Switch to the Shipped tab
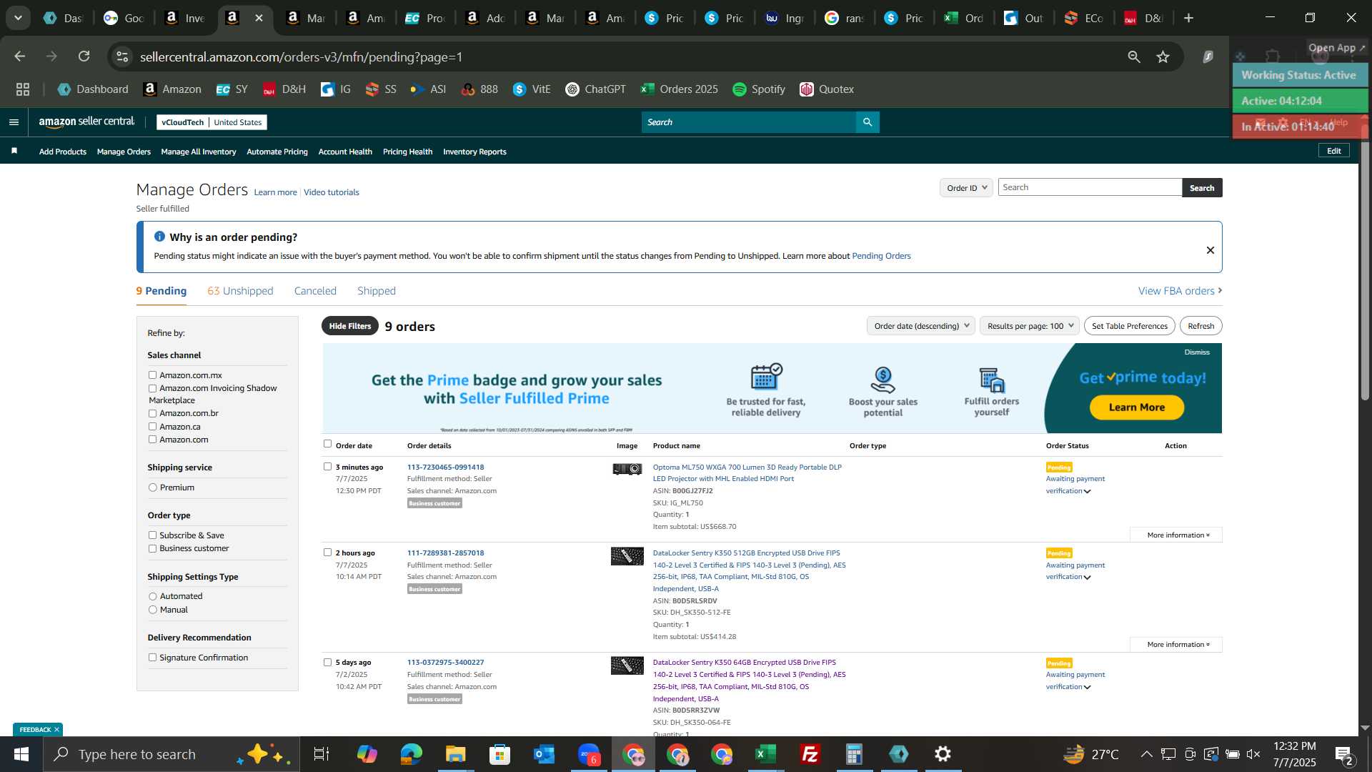1372x772 pixels. tap(377, 291)
